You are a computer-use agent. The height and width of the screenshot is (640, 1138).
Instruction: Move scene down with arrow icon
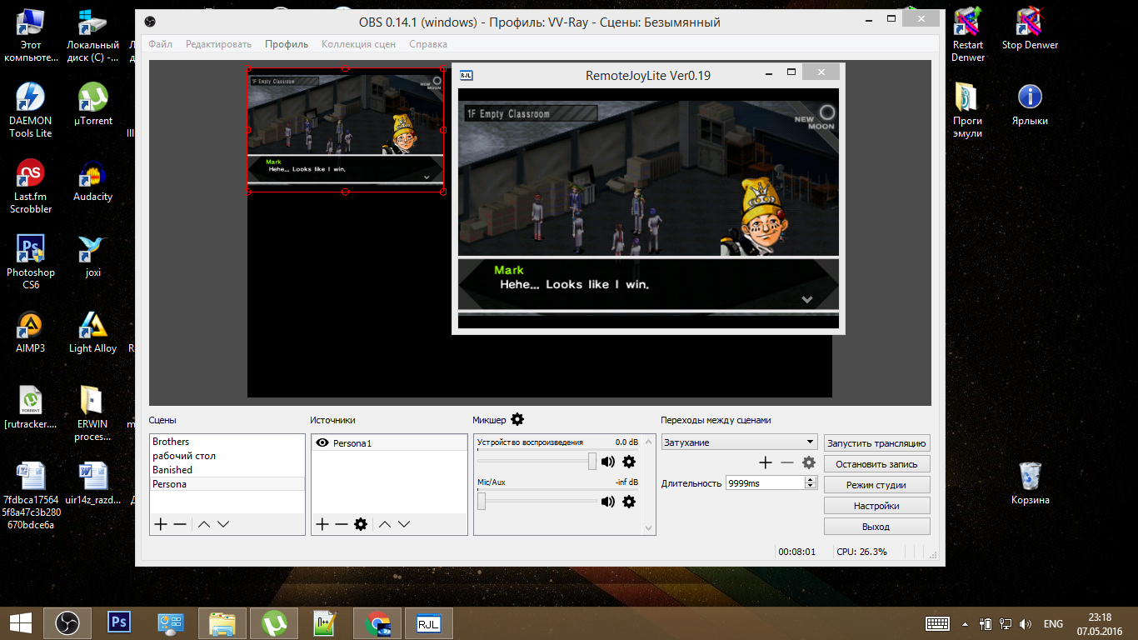223,524
